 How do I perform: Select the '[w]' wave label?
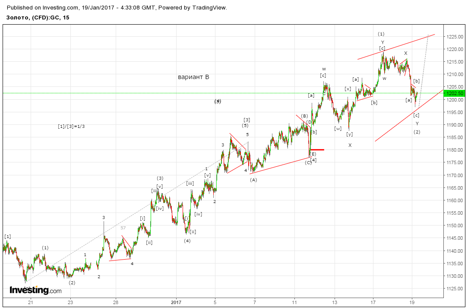(338, 129)
